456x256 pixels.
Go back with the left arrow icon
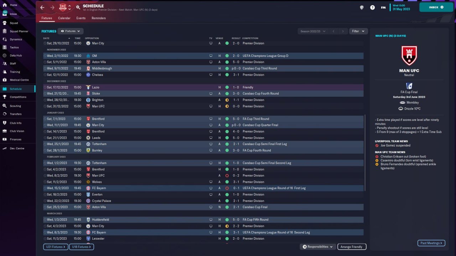[42, 7]
